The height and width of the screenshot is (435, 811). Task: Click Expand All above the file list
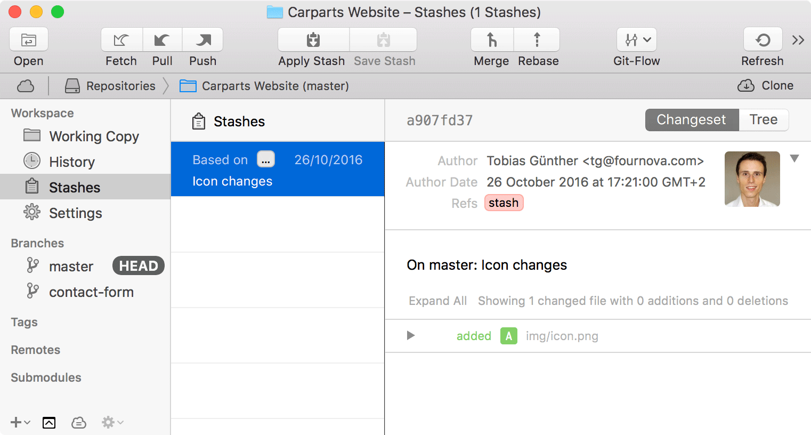pos(437,301)
